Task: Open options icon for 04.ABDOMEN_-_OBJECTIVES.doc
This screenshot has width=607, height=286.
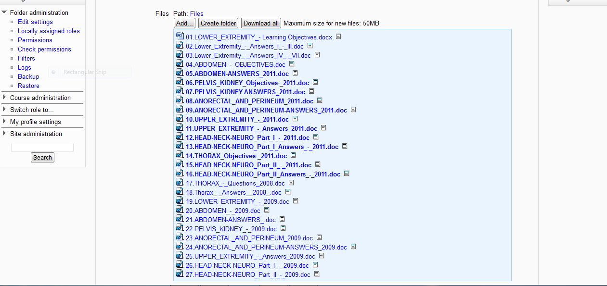Action: tap(292, 64)
